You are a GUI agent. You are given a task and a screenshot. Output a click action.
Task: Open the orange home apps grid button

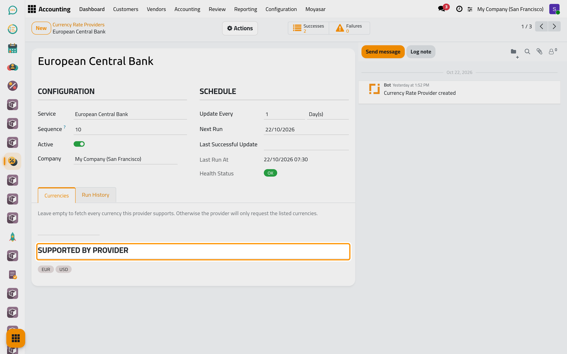(x=16, y=338)
